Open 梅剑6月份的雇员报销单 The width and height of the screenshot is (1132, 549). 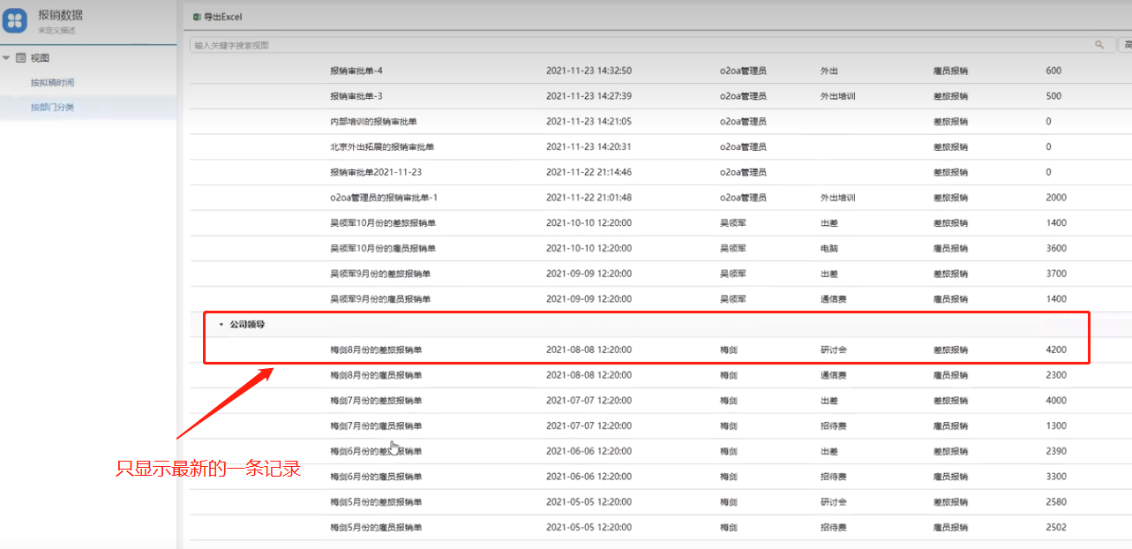click(376, 477)
